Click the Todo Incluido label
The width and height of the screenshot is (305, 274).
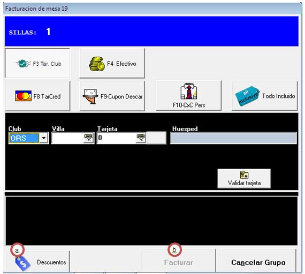point(278,96)
